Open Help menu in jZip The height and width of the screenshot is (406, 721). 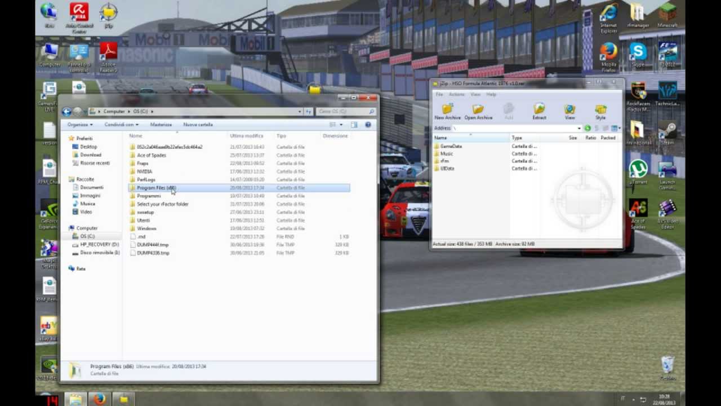coord(491,94)
